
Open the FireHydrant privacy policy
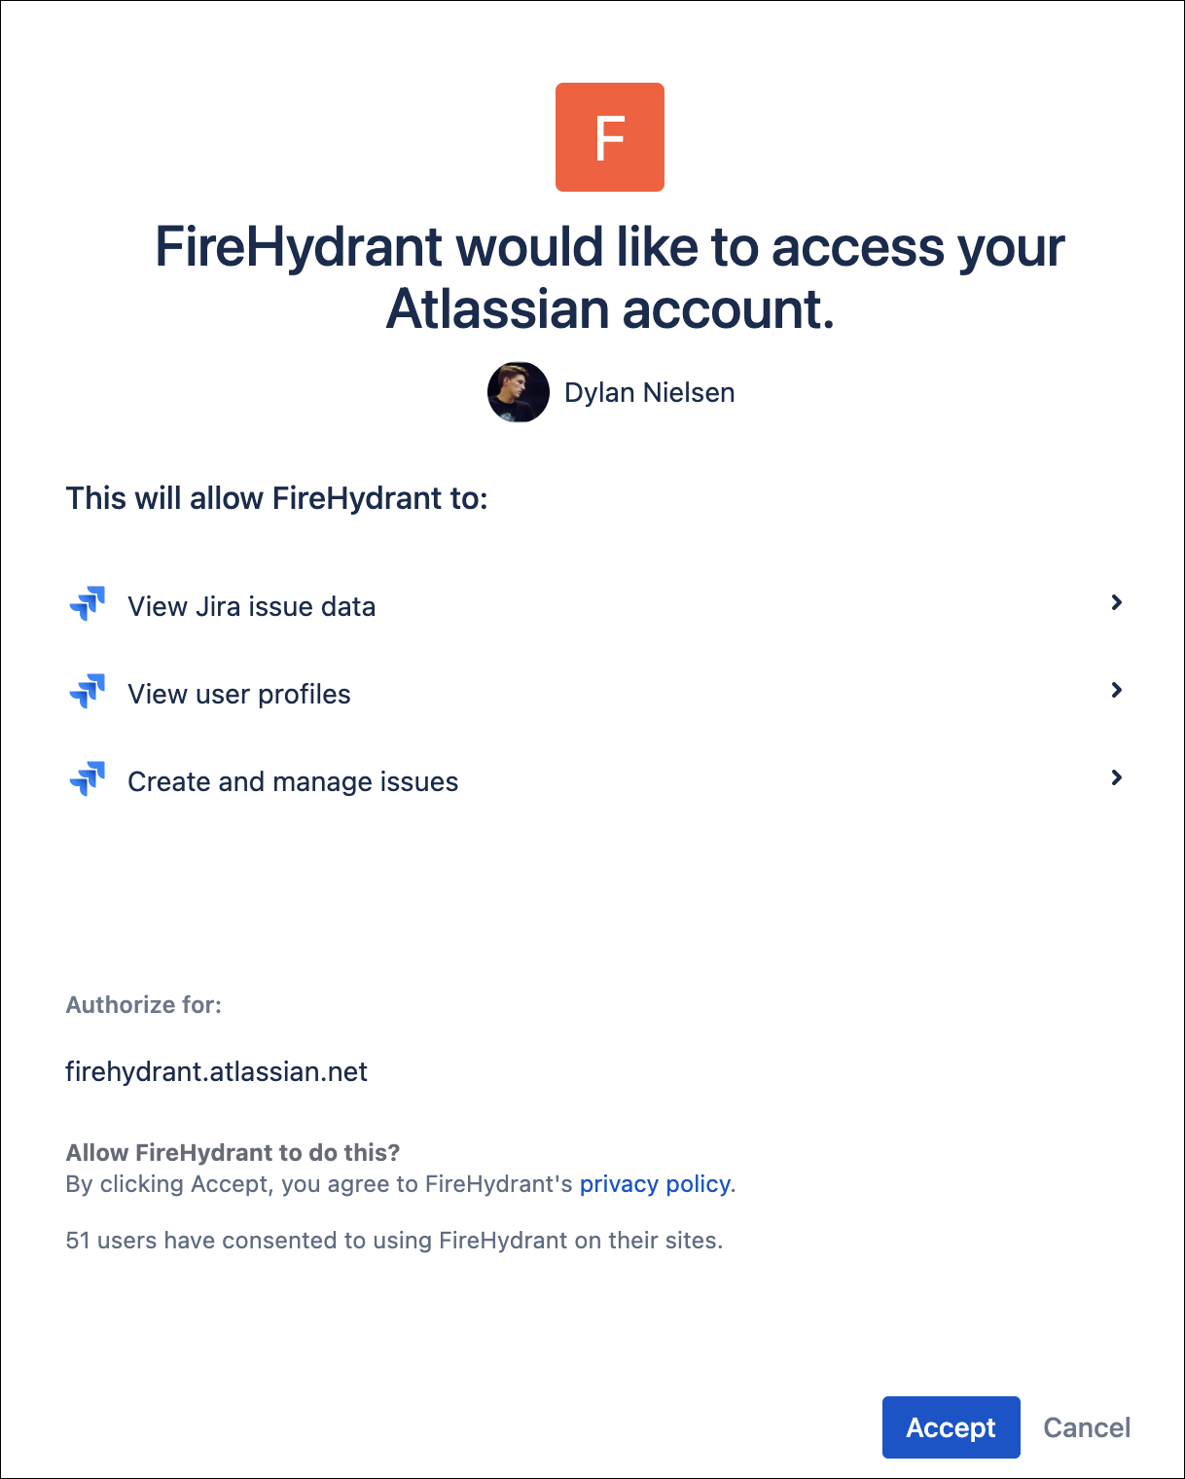(655, 1184)
